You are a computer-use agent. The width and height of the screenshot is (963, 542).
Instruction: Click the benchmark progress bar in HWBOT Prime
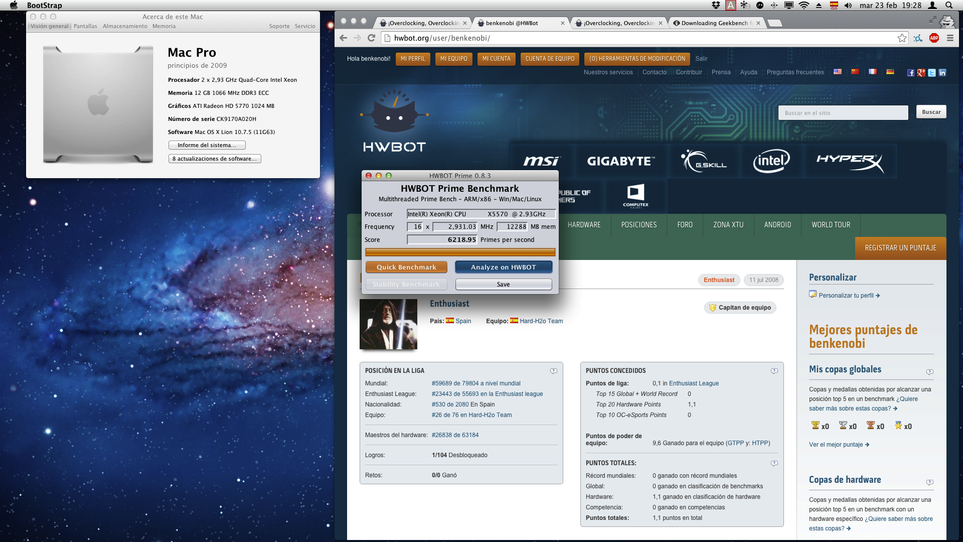point(460,252)
